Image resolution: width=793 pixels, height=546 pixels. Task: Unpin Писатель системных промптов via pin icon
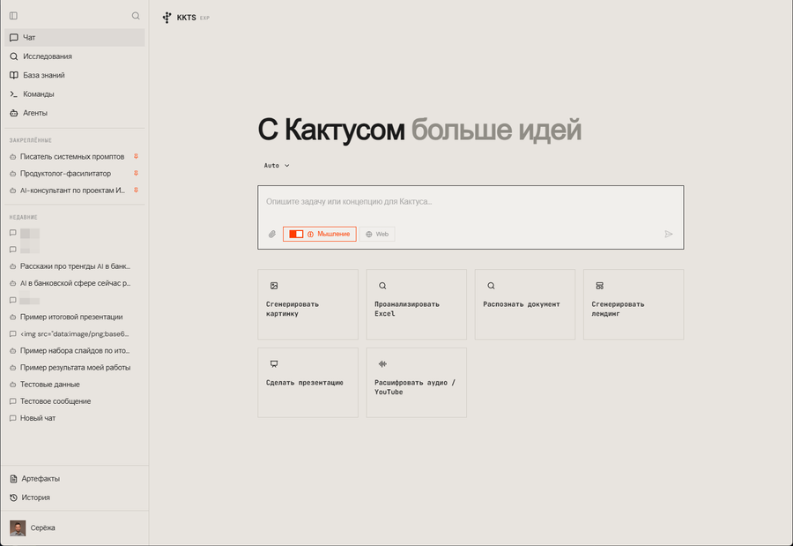pos(136,156)
